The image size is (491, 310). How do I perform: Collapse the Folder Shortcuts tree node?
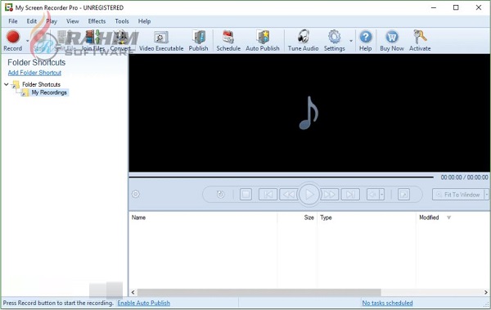pos(6,84)
